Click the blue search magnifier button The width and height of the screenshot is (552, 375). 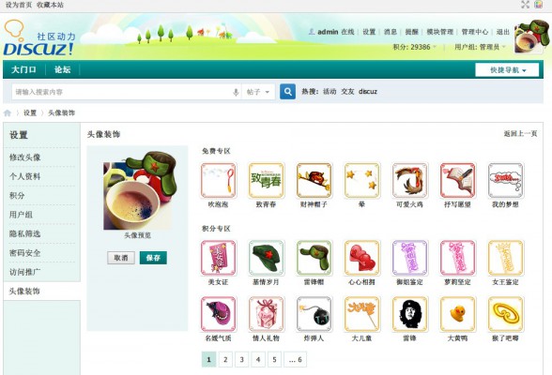pos(287,92)
